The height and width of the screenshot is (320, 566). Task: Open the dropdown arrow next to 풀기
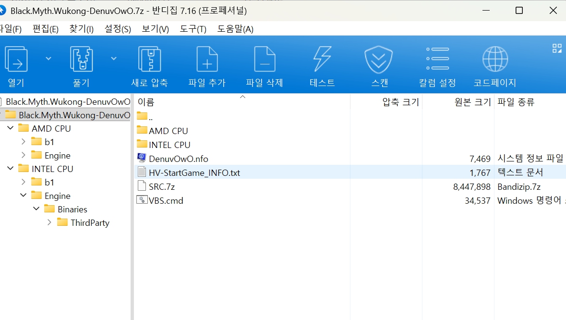(114, 59)
